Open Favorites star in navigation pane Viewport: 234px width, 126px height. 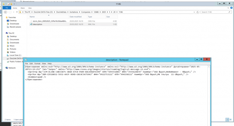point(7,17)
